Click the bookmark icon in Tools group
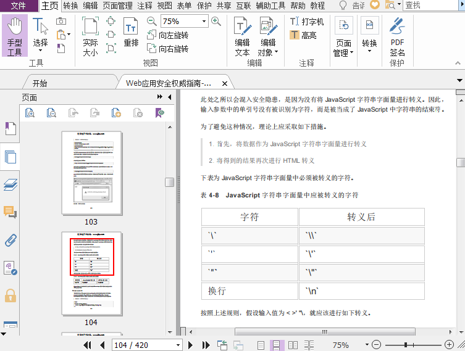Screen dimensions: 465x351 (x=61, y=48)
